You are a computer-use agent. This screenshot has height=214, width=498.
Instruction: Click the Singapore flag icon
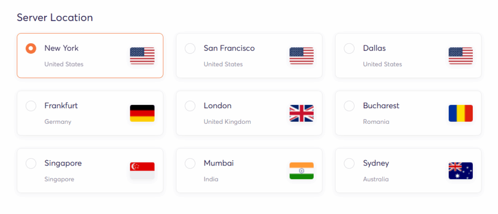[142, 170]
